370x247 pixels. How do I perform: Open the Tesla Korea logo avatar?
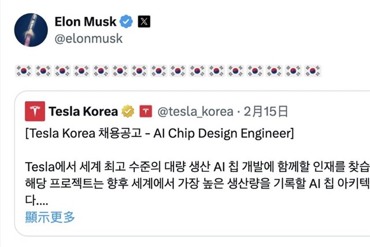coord(35,111)
